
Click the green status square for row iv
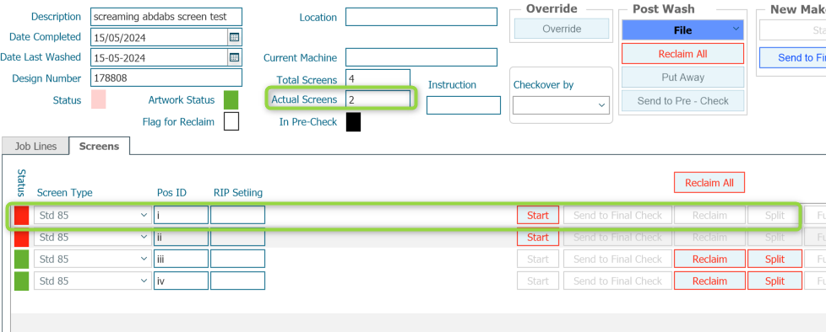click(22, 281)
